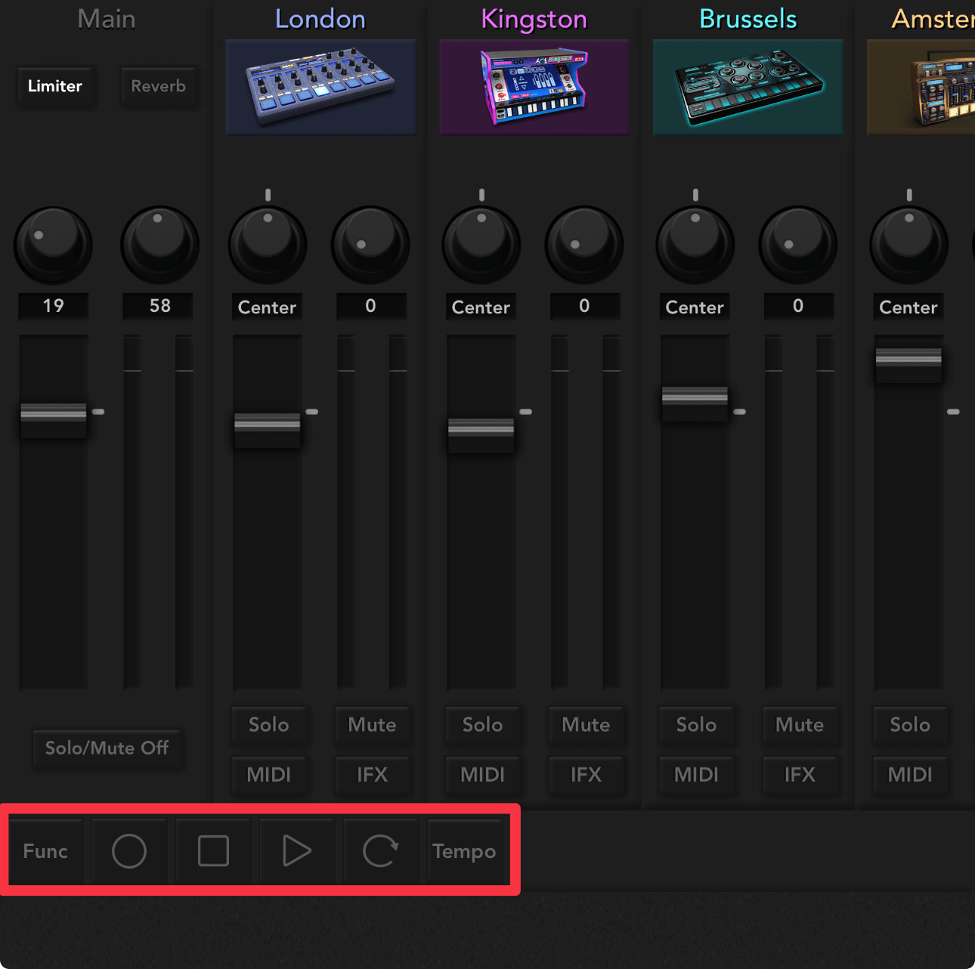
Task: Toggle the Limiter on Main channel
Action: pos(55,86)
